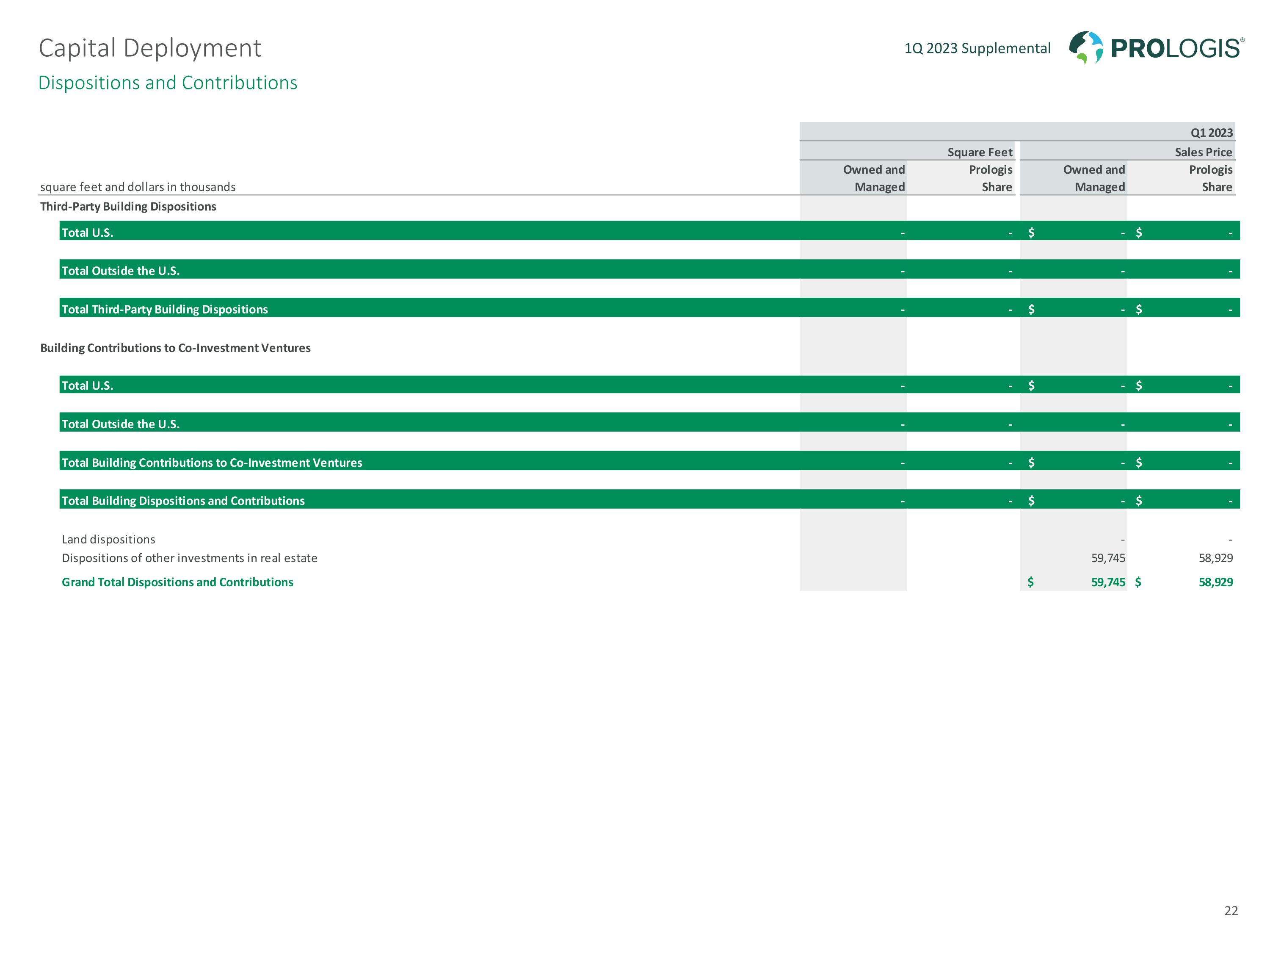This screenshot has height=953, width=1270.
Task: Select the Capital Deployment page title
Action: pos(150,48)
